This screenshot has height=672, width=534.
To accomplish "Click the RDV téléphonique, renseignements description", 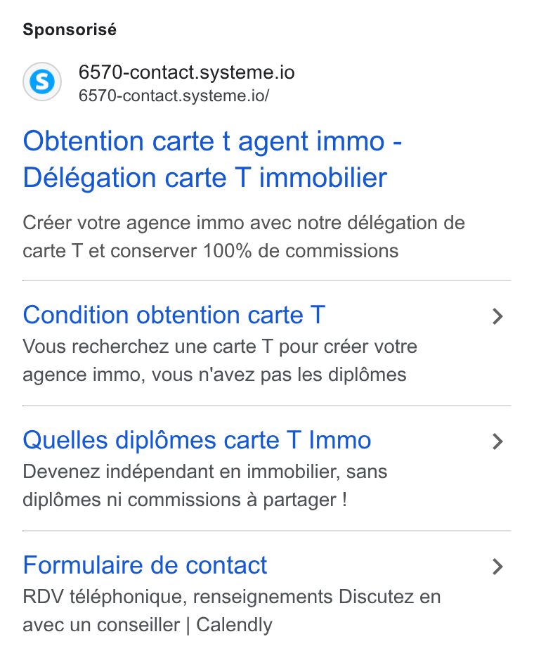I will pos(232,611).
